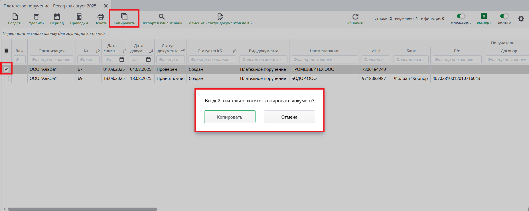
Task: Confirm with the Копировать dialog button
Action: (230, 117)
